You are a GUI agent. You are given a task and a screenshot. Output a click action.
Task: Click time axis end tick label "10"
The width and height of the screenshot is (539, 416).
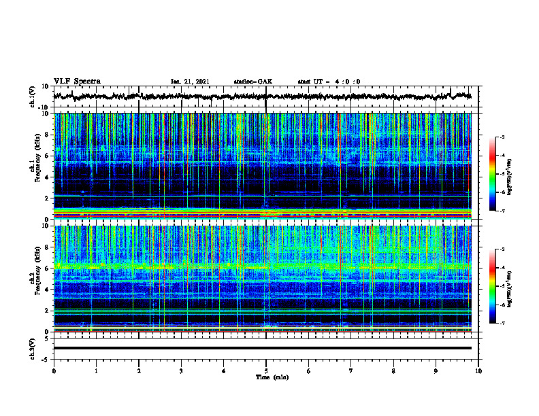click(478, 371)
